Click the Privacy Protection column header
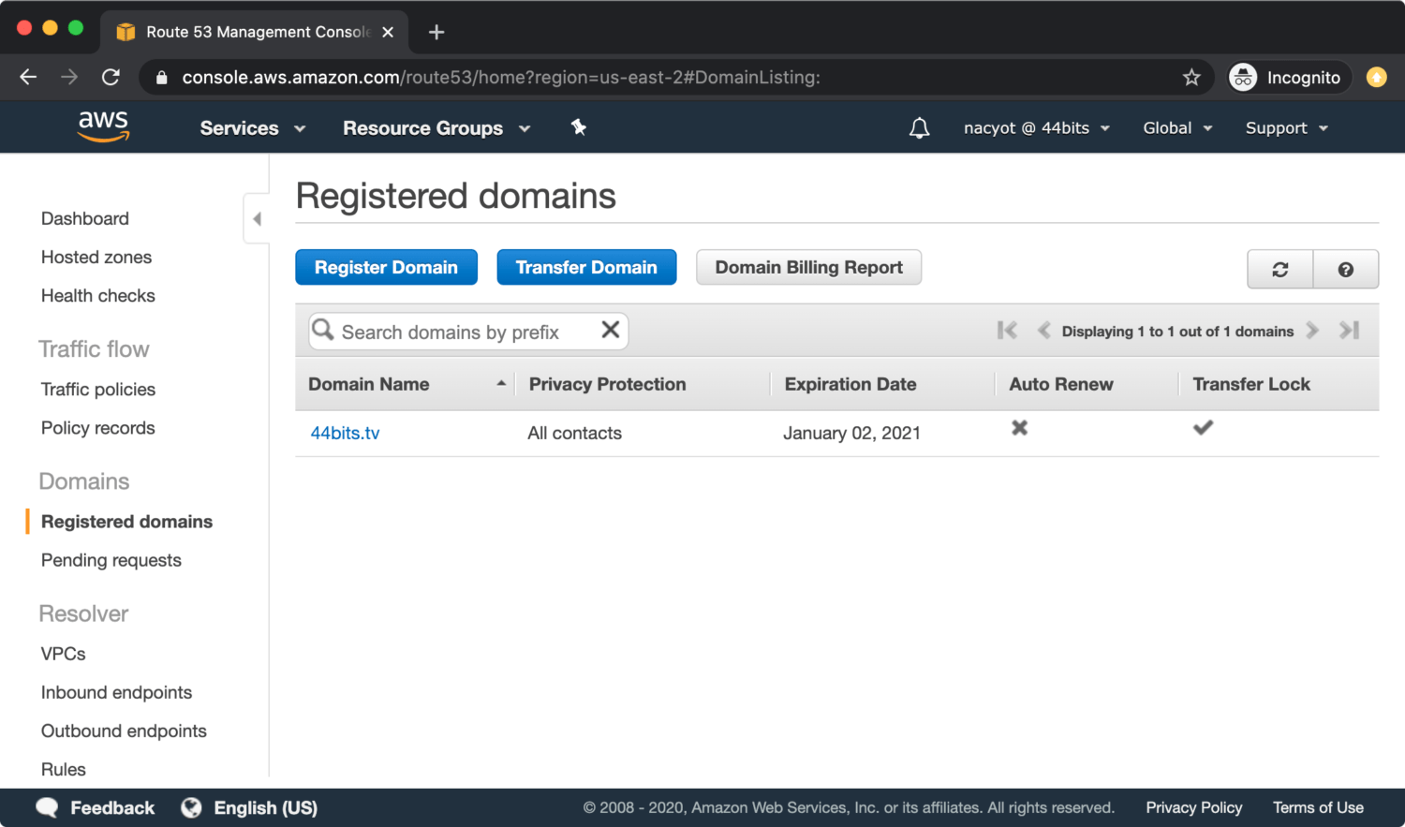The height and width of the screenshot is (827, 1405). click(x=607, y=384)
